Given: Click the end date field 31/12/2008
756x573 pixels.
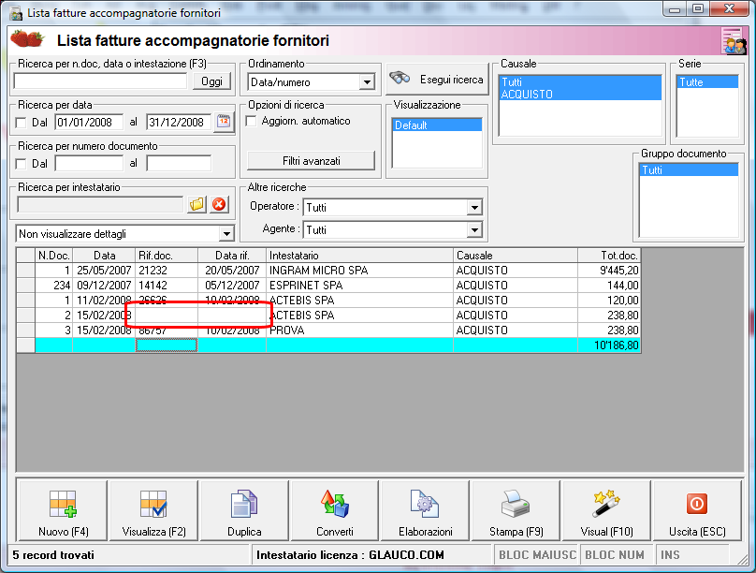Looking at the screenshot, I should click(179, 122).
